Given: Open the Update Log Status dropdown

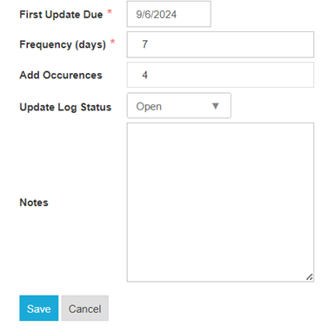Looking at the screenshot, I should pos(179,105).
